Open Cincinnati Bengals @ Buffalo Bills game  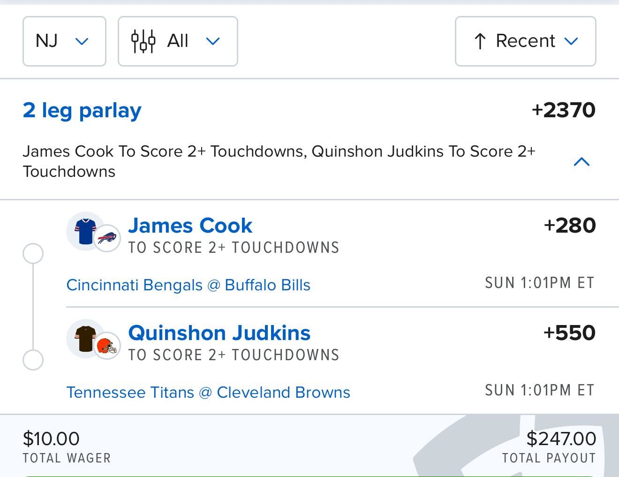(x=188, y=285)
